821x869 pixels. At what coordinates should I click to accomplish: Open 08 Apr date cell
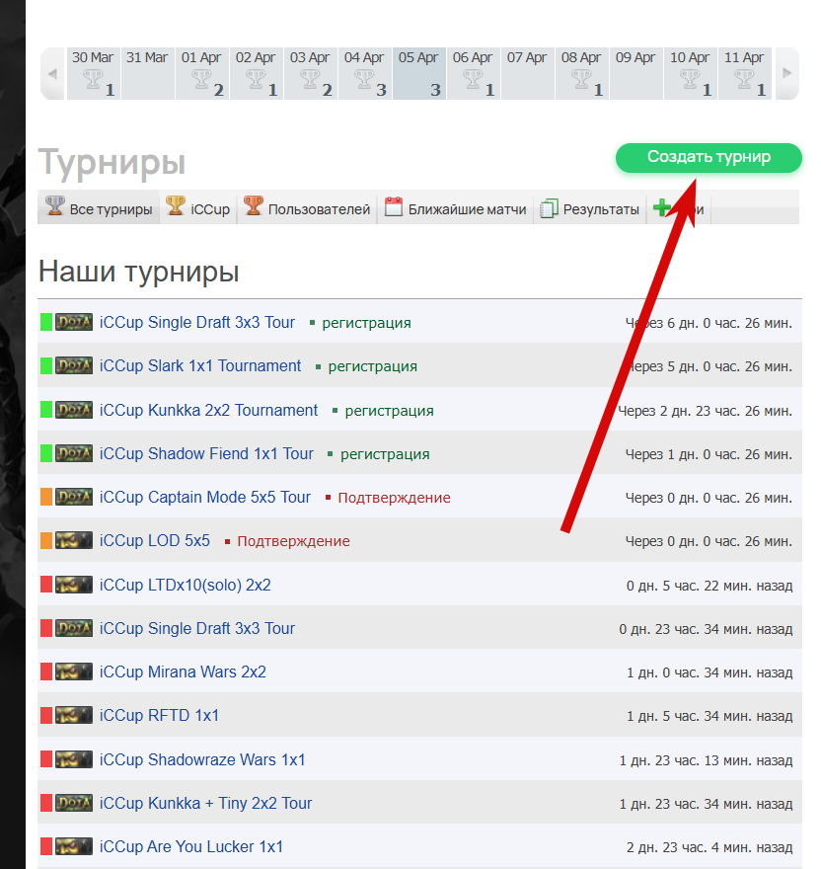[581, 73]
